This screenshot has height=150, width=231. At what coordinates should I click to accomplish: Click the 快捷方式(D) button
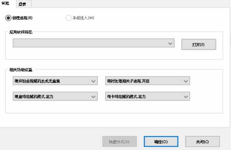pyautogui.click(x=119, y=142)
